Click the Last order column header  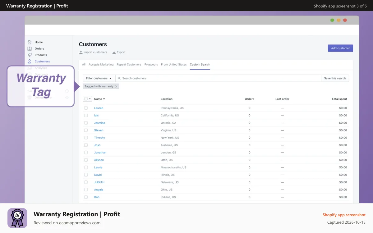(x=282, y=99)
